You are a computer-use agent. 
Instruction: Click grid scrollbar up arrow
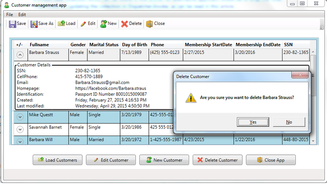[313, 51]
